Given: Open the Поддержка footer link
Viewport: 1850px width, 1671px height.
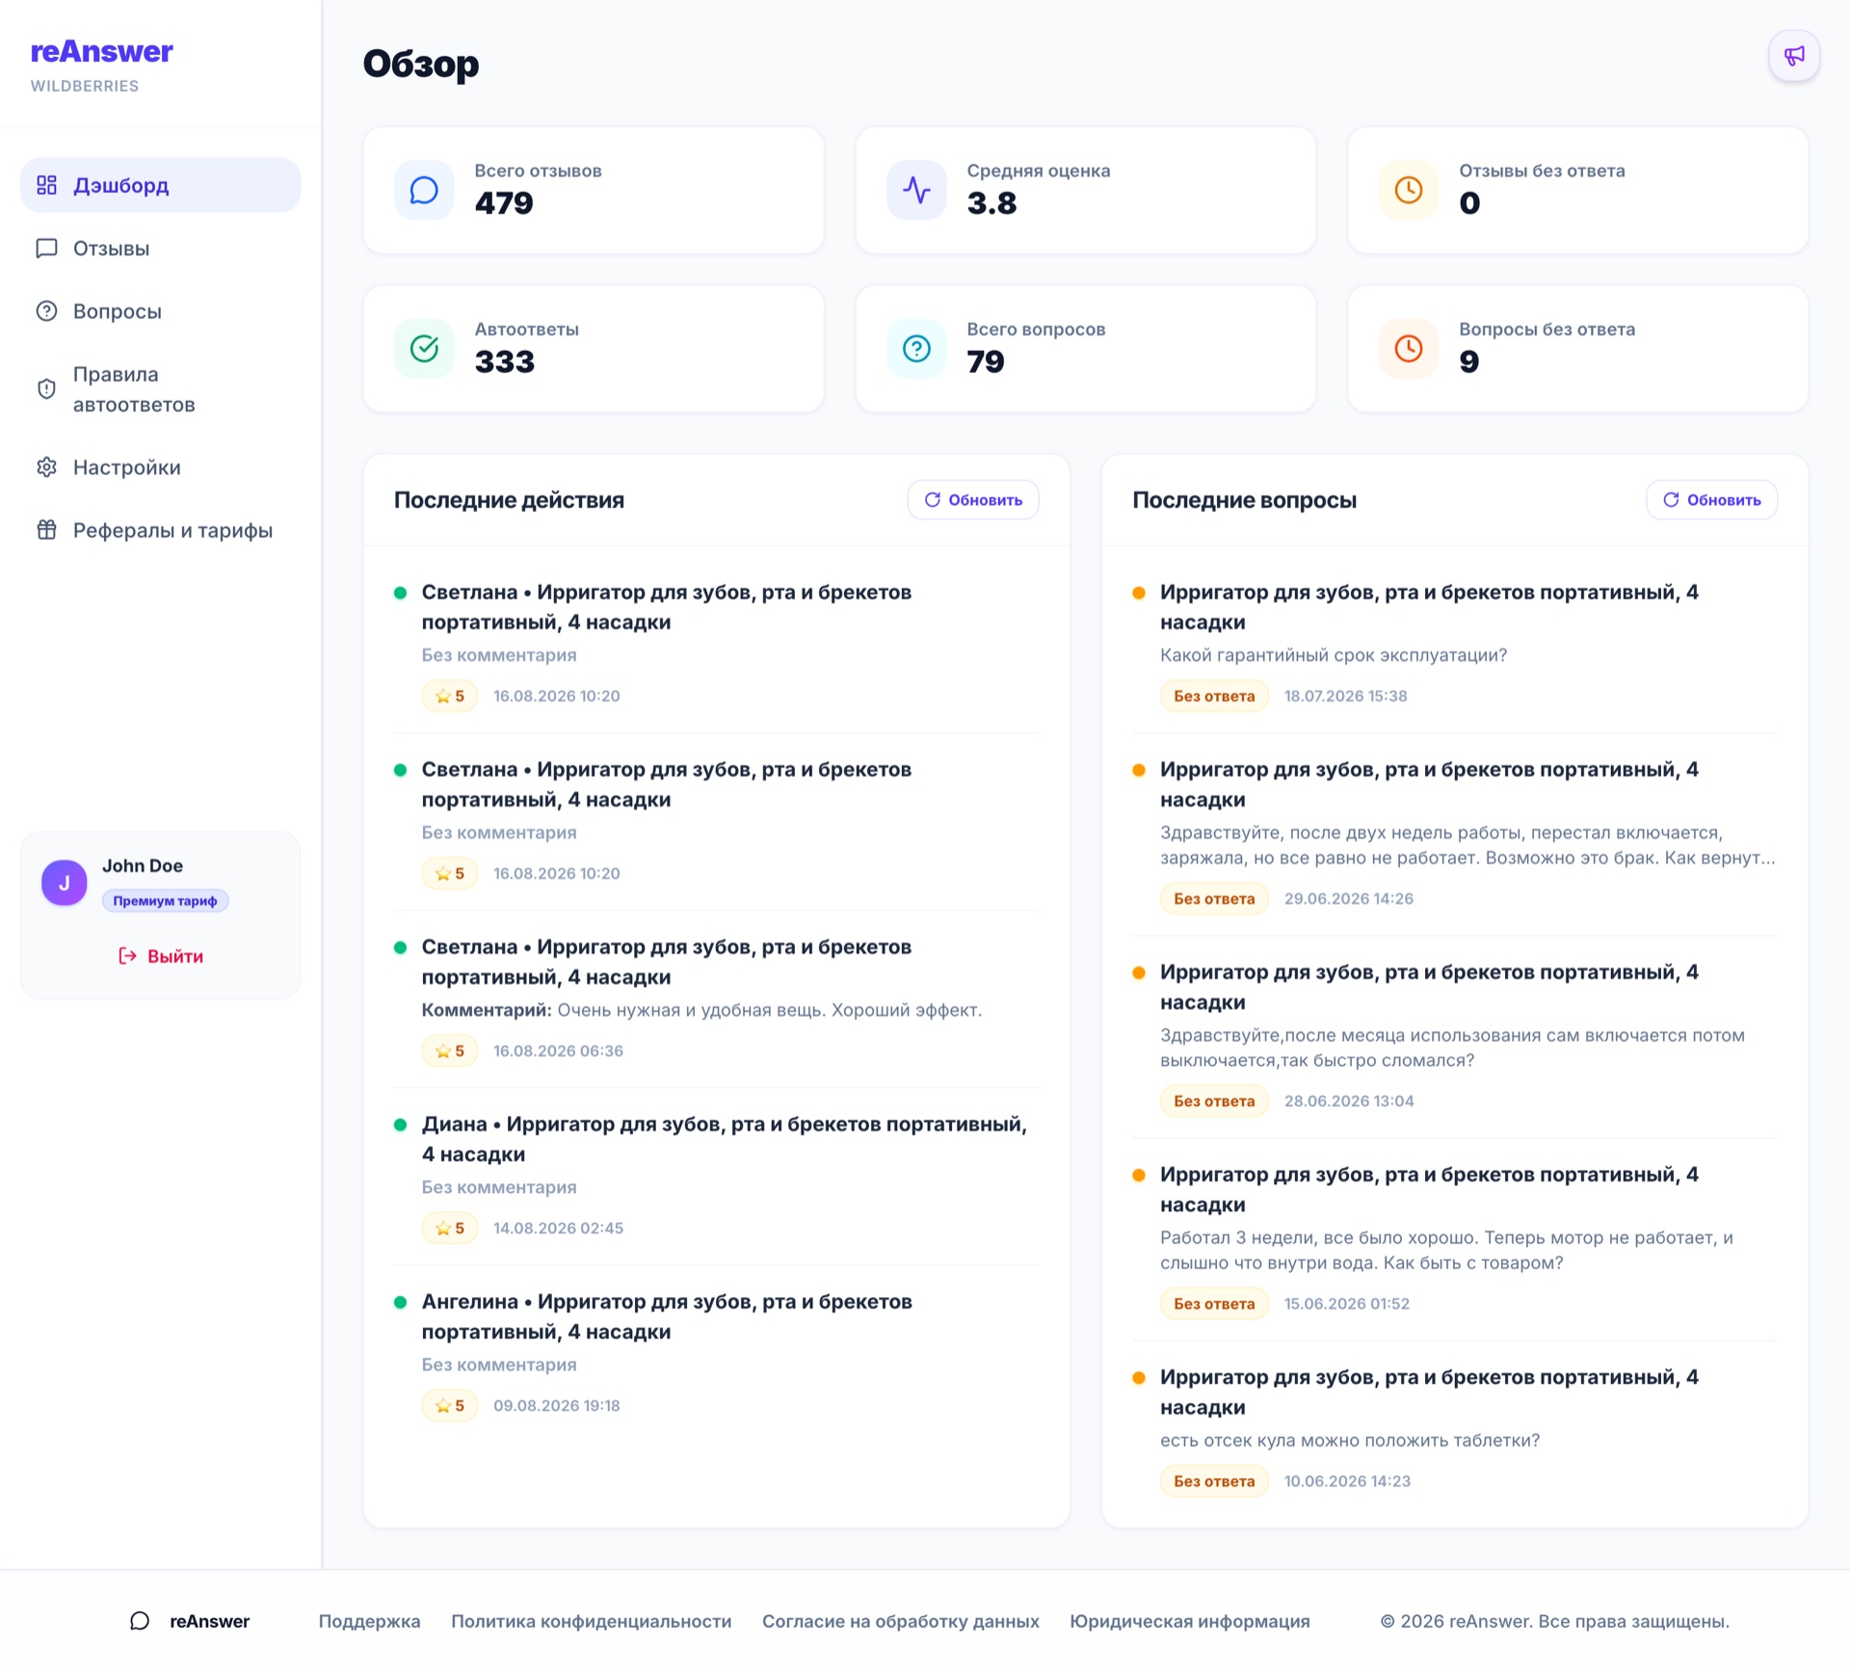Looking at the screenshot, I should coord(369,1621).
